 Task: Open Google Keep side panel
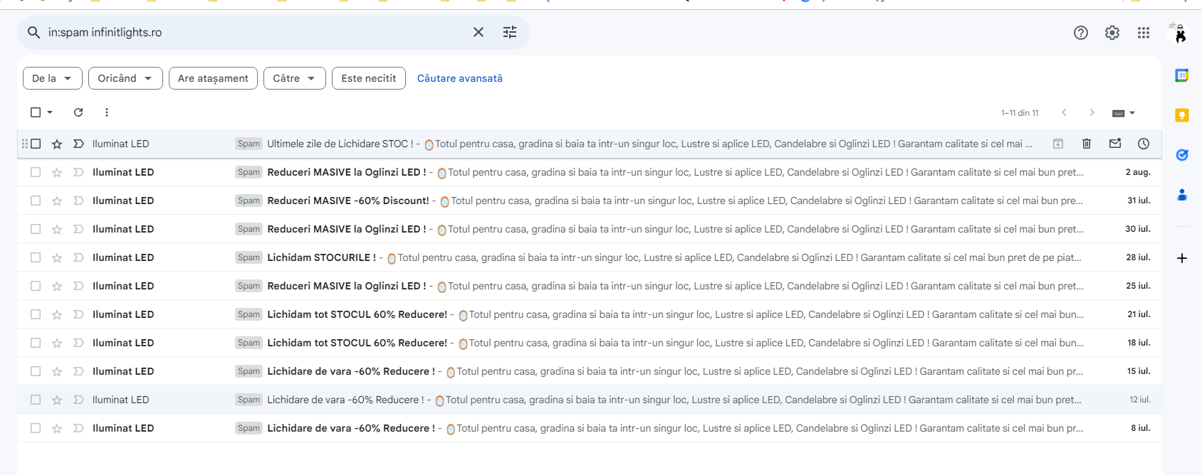click(1181, 115)
